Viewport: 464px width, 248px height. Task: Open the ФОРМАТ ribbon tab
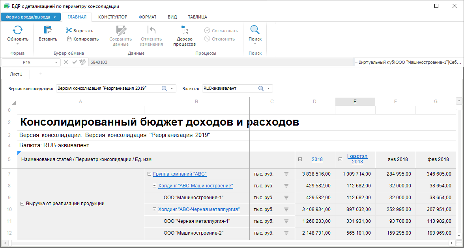click(147, 17)
